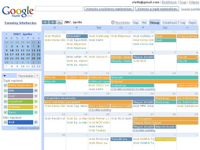Viewport: 200px width, 150px height.
Task: Click the Google Naptár logo
Action: point(18,12)
